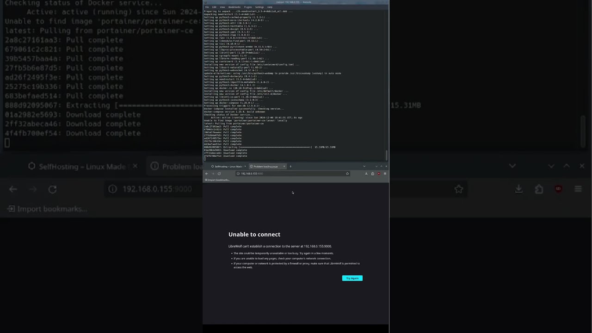Screen dimensions: 592x333
Task: Open the Settings menu in Konsole
Action: [259, 7]
